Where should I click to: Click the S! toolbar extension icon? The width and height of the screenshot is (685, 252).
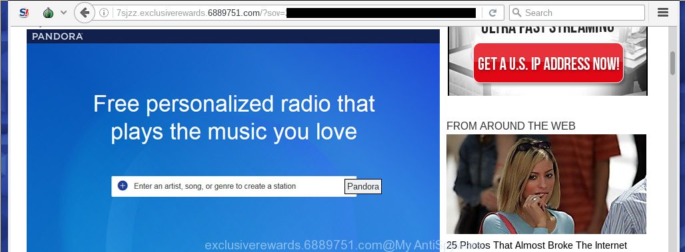tap(24, 13)
